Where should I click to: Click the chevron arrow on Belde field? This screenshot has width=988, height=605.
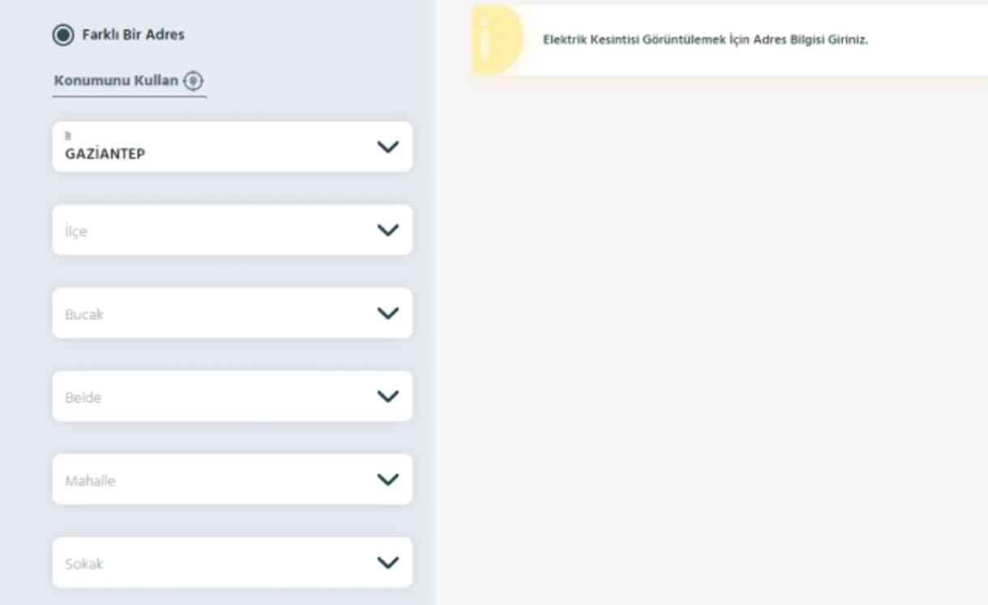point(388,396)
